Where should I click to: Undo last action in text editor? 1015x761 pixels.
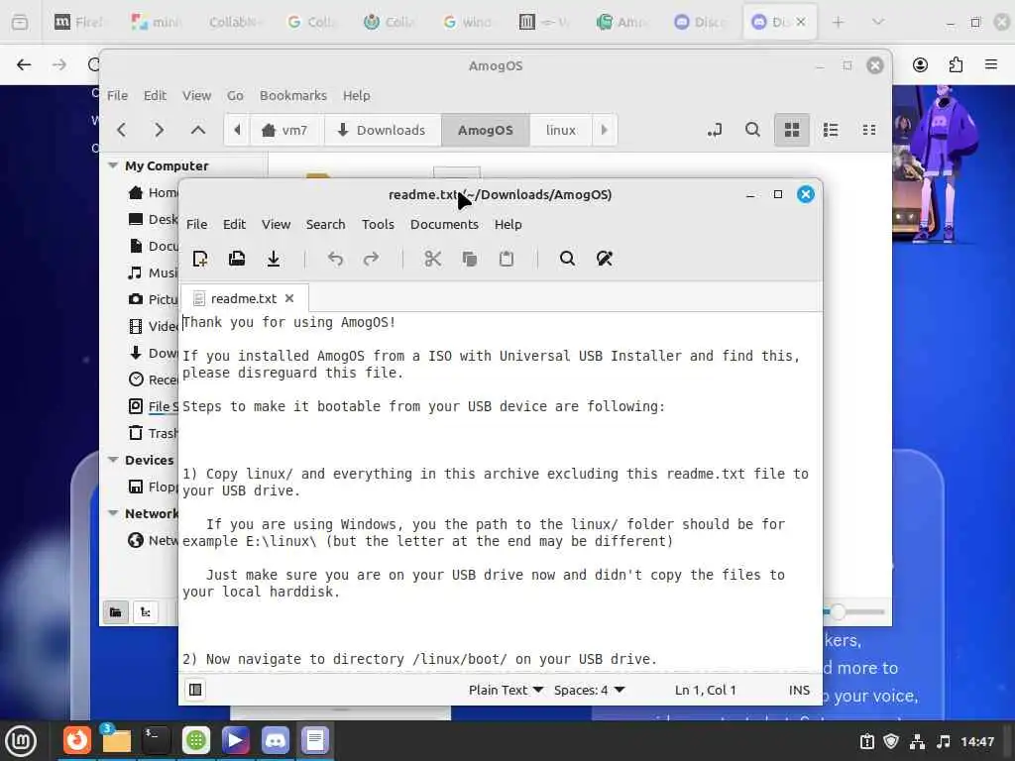click(x=335, y=259)
